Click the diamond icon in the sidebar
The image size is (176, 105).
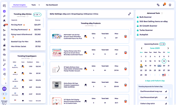click(x=4, y=40)
